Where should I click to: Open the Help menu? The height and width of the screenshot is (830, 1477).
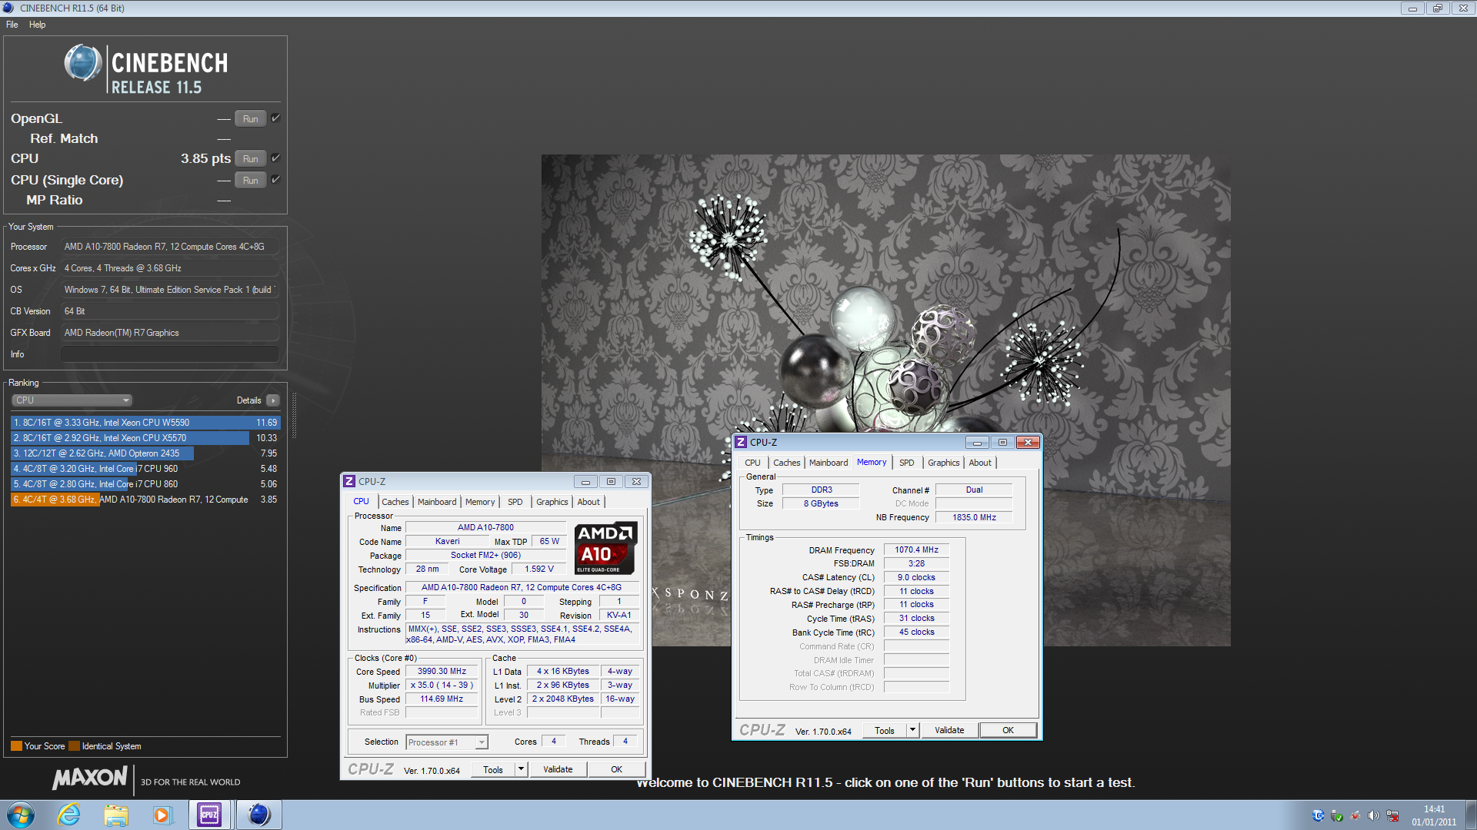tap(37, 25)
